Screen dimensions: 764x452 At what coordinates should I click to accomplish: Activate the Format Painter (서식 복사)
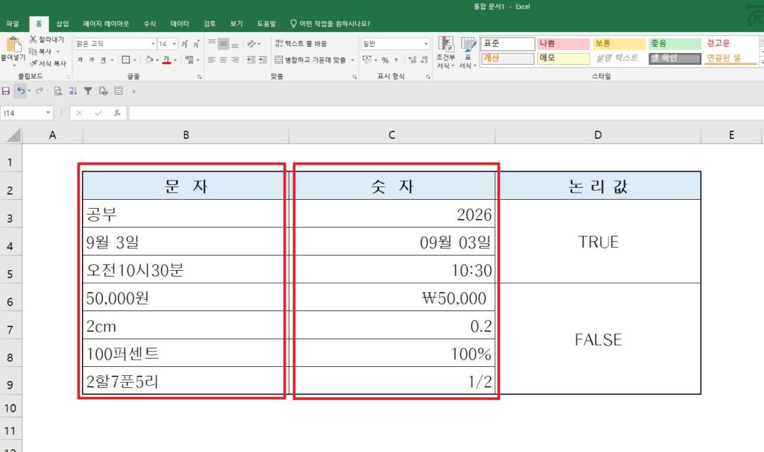point(48,63)
